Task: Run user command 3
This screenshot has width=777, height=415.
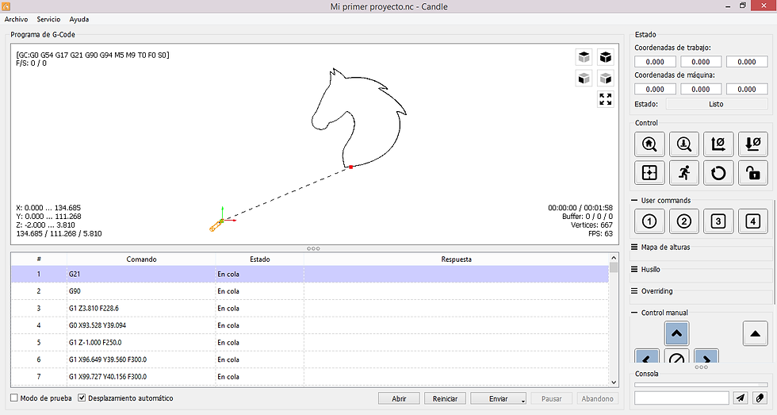Action: 718,221
